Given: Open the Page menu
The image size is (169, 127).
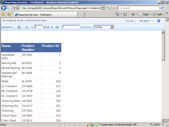Looking at the screenshot, I should (x=145, y=14).
